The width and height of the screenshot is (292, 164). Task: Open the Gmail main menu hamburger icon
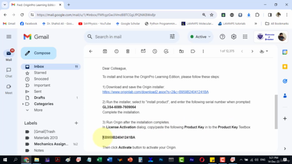pos(9,36)
